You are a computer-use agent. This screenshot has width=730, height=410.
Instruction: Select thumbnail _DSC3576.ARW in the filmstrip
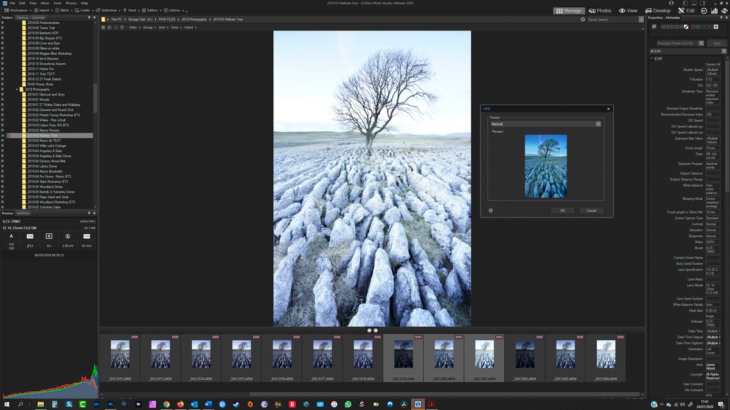(x=283, y=355)
